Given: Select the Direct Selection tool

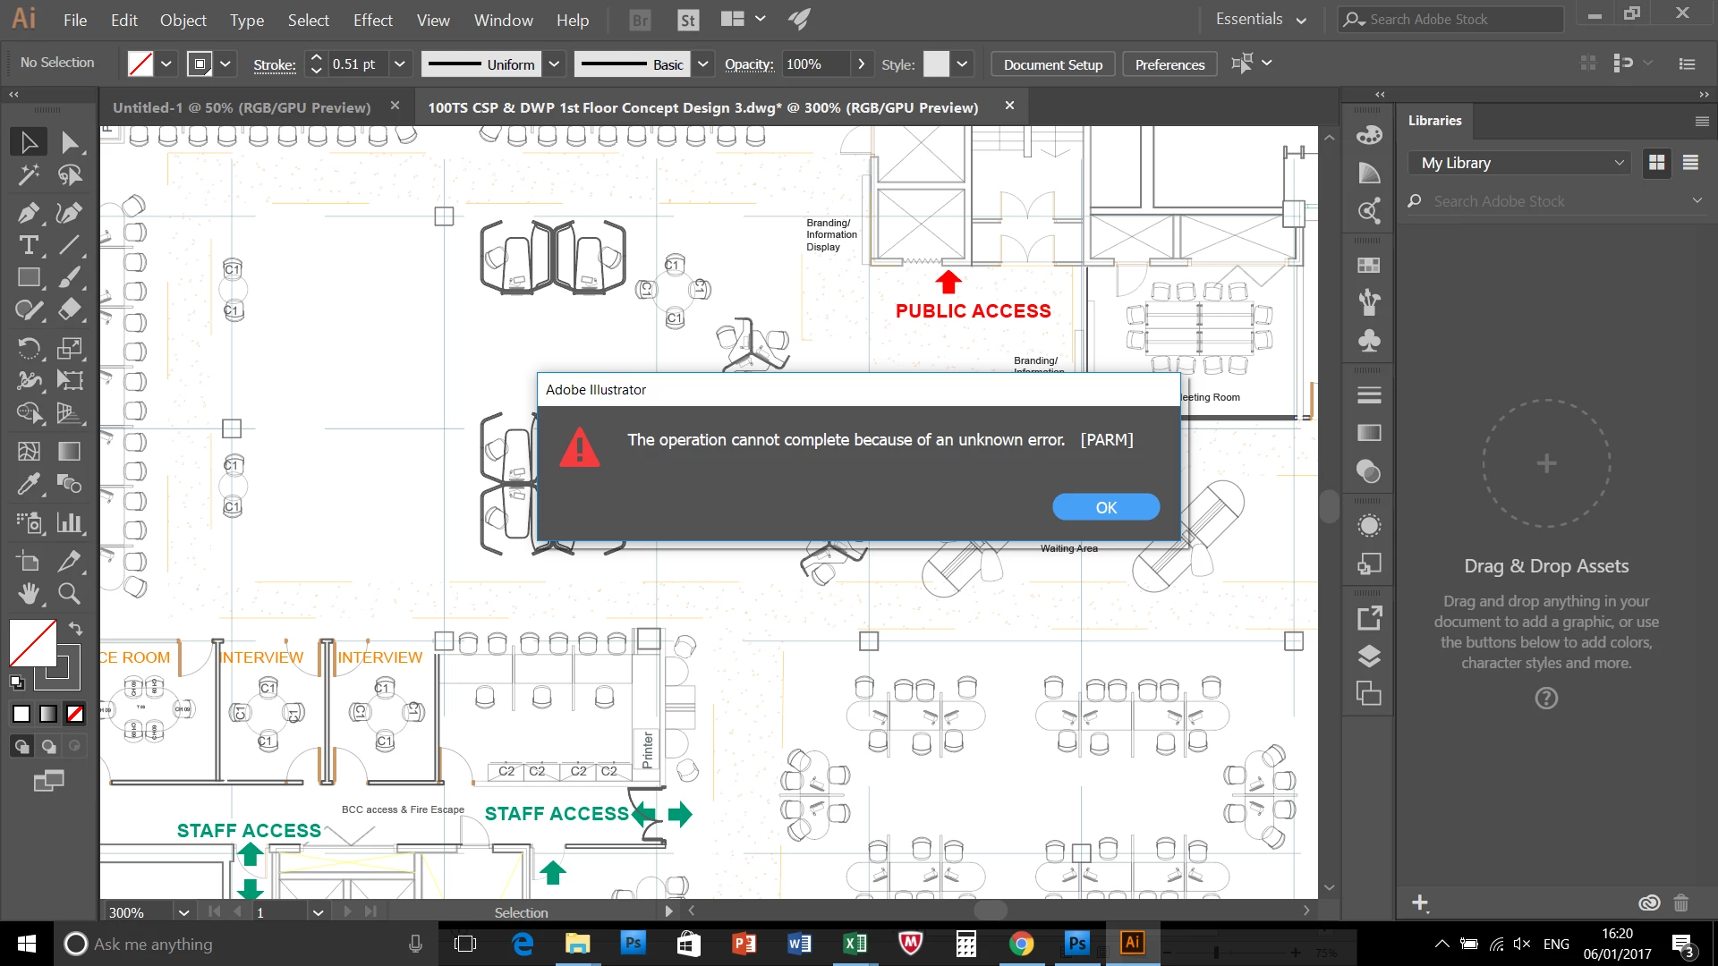Looking at the screenshot, I should 69,142.
